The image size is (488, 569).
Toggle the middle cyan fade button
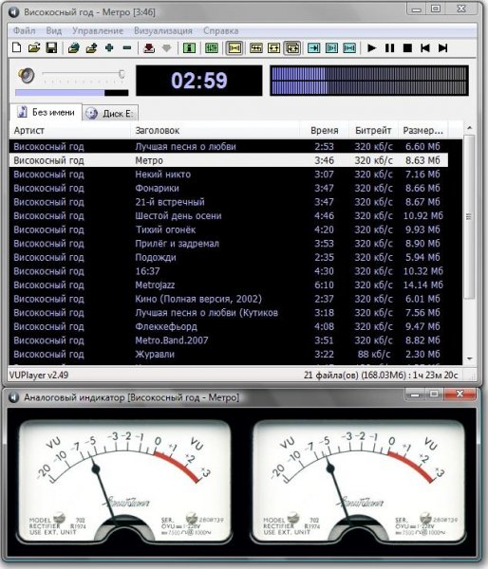pyautogui.click(x=331, y=48)
